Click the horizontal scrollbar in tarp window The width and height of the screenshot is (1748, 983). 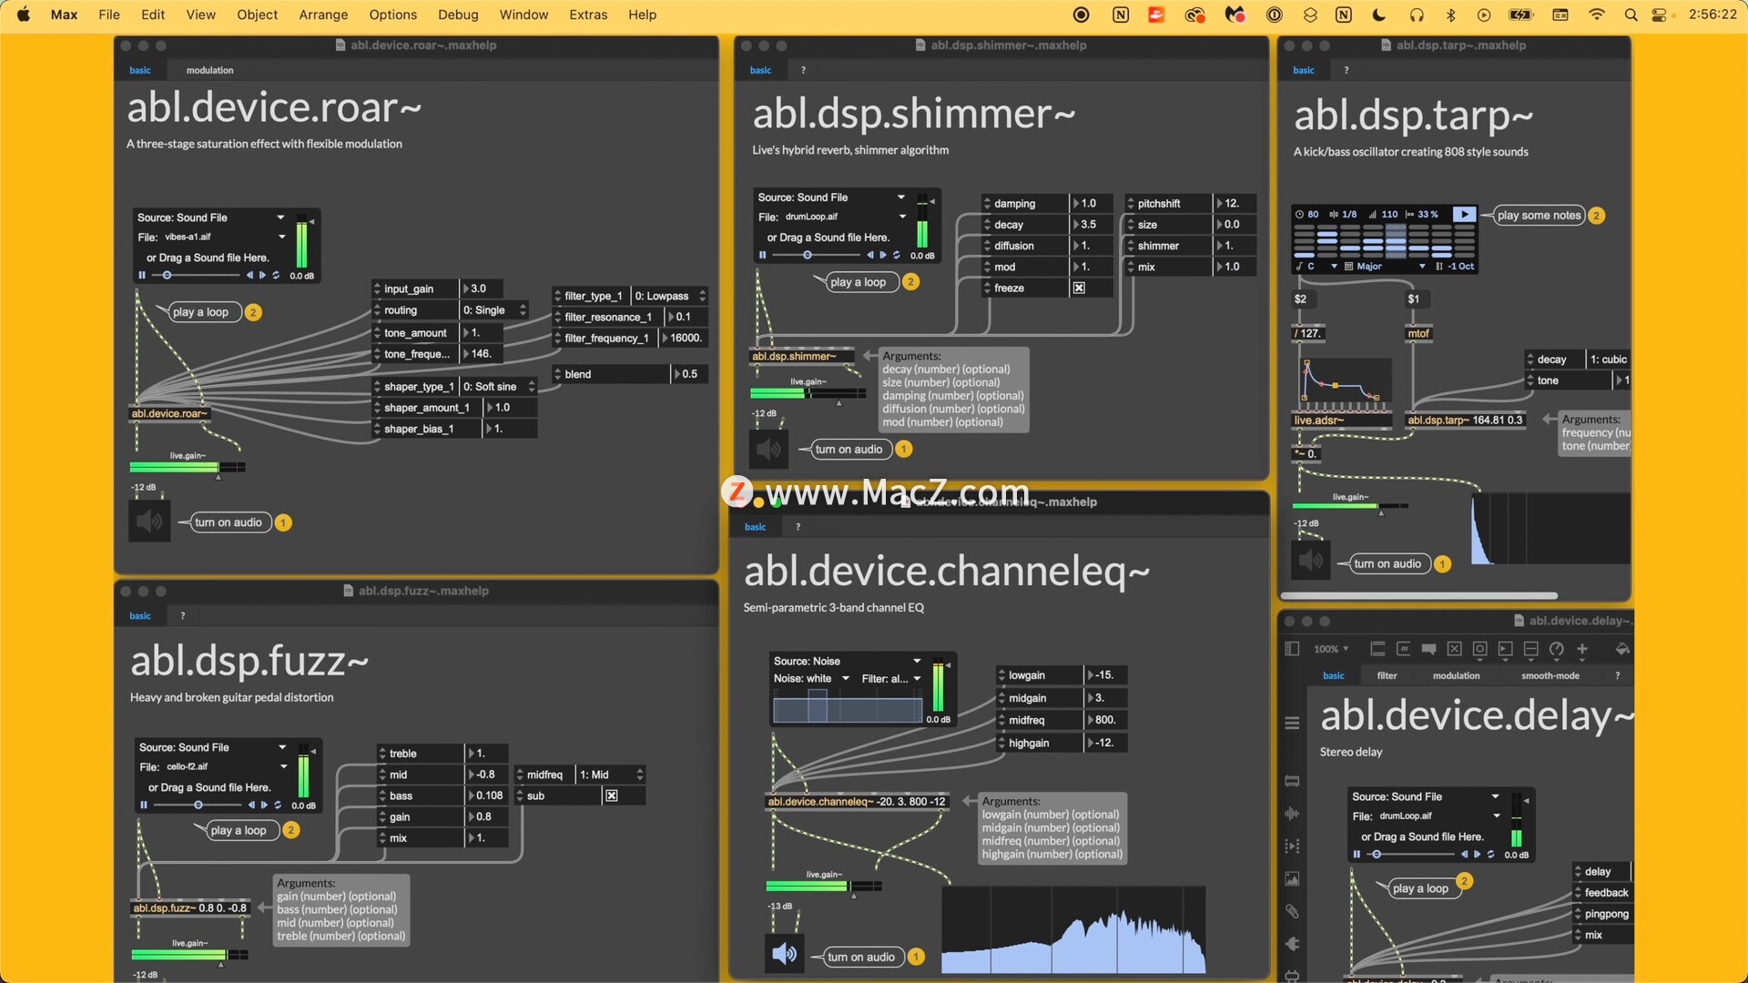click(x=1418, y=595)
